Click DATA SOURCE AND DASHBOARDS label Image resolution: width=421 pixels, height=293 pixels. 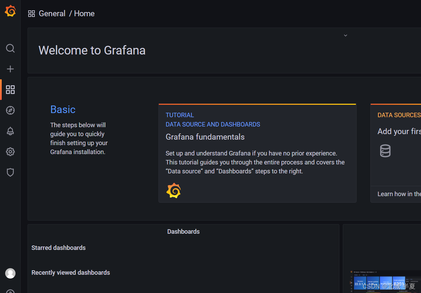[x=213, y=124]
